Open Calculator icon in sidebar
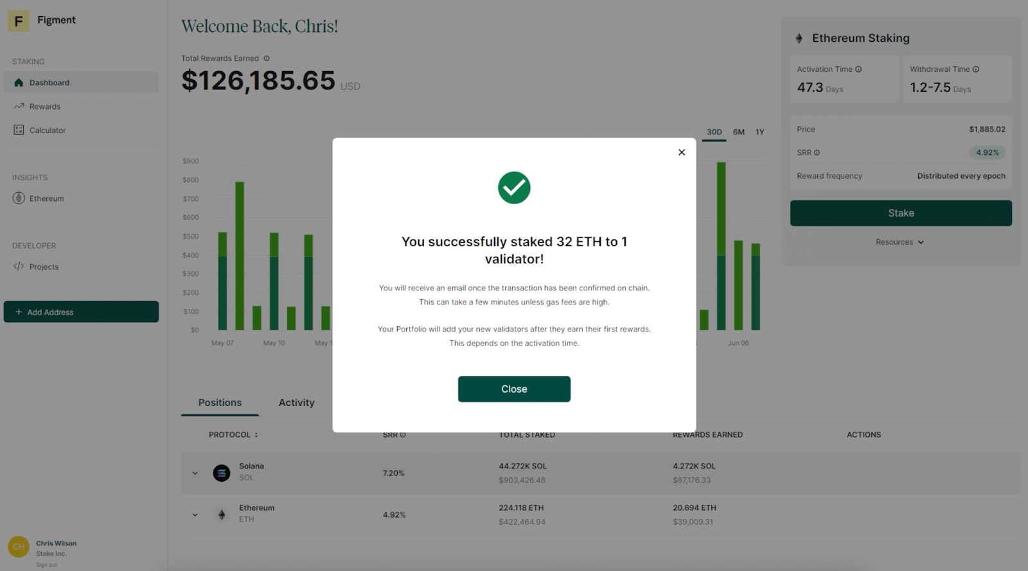Image resolution: width=1028 pixels, height=571 pixels. [x=19, y=130]
